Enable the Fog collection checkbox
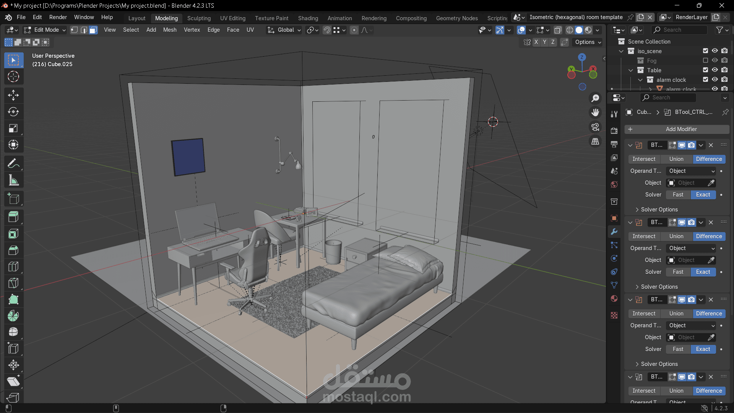The image size is (734, 413). click(x=705, y=60)
